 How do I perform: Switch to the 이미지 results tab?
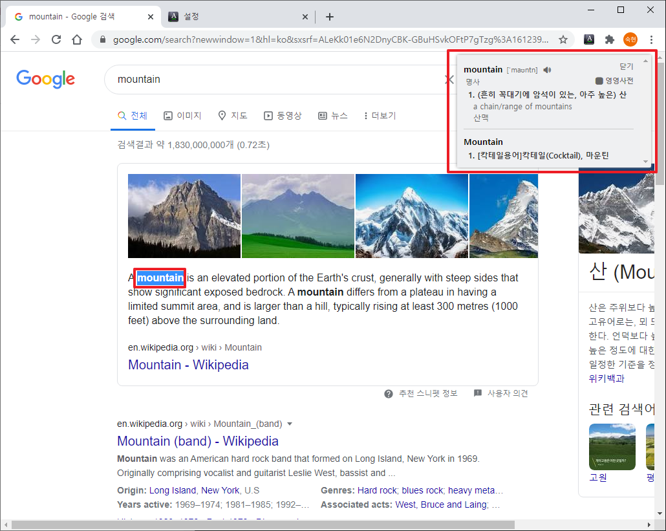point(182,116)
